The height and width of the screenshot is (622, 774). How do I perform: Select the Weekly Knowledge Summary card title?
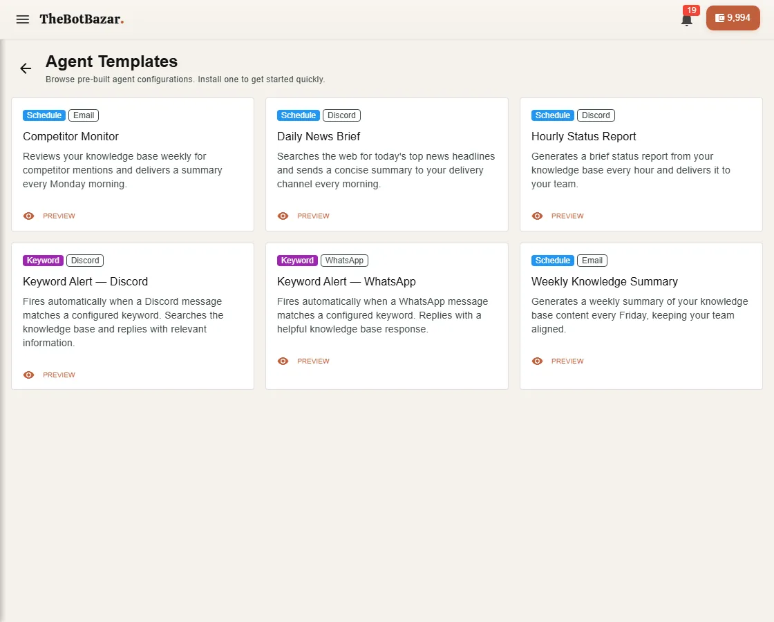point(604,281)
